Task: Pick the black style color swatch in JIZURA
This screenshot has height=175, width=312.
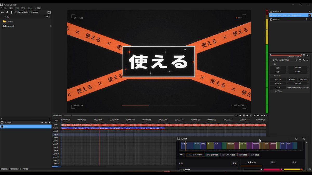Action: point(253,170)
